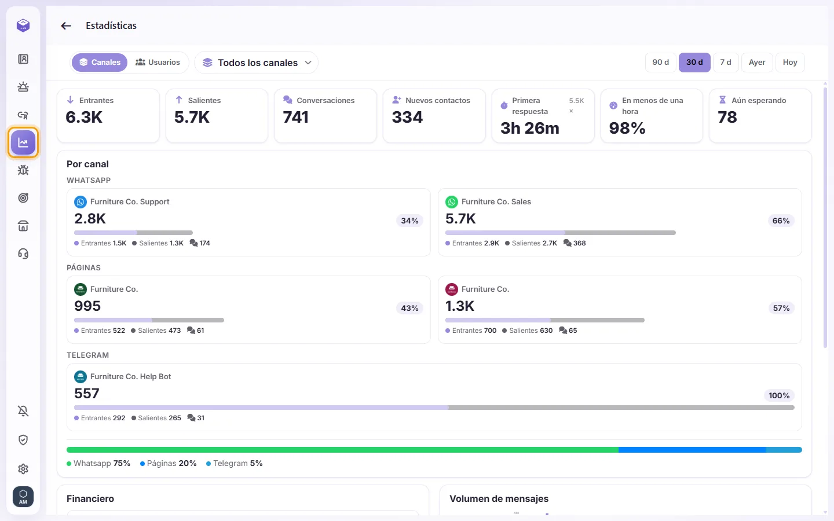Select the Ayer time range
This screenshot has height=521, width=834.
click(x=757, y=63)
